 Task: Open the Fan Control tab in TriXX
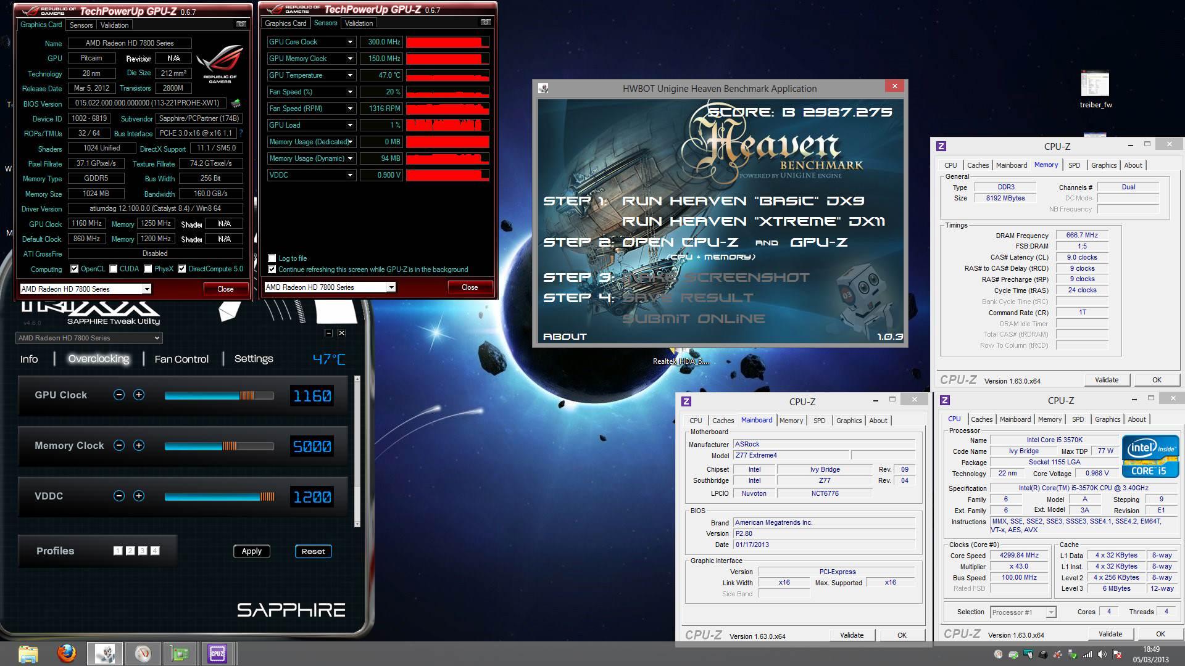point(181,359)
